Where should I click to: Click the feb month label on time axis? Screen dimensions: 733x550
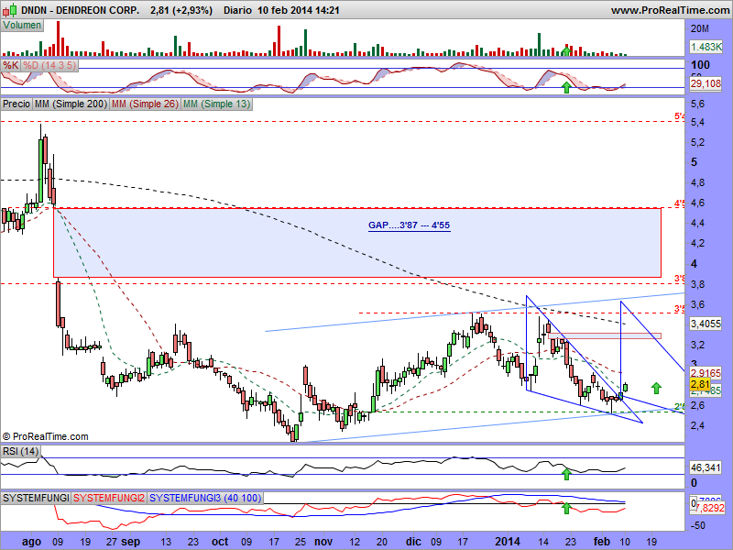coord(601,542)
